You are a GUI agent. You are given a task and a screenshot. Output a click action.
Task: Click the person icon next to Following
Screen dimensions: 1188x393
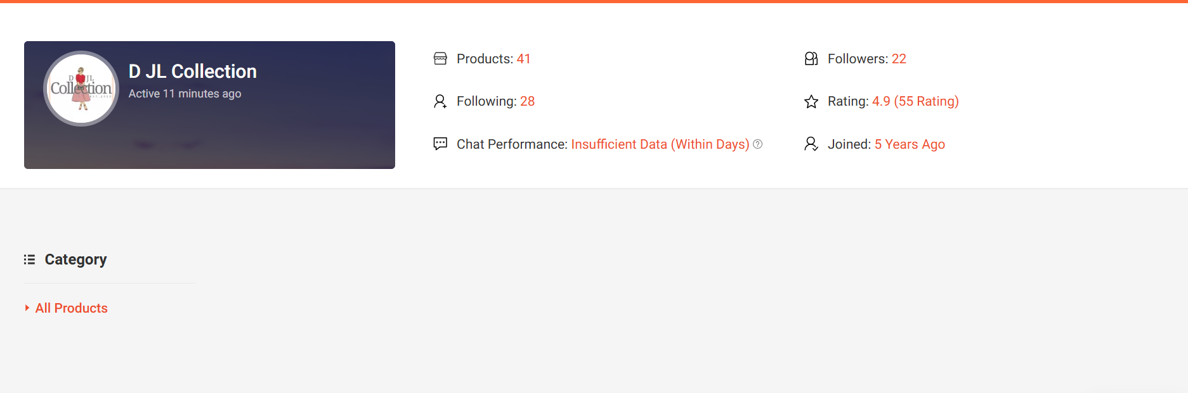440,101
